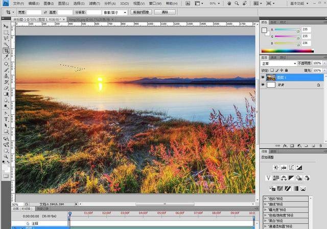This screenshot has height=229, width=327.
Task: Hide layer 图层 1 with eye icon
Action: (263, 78)
